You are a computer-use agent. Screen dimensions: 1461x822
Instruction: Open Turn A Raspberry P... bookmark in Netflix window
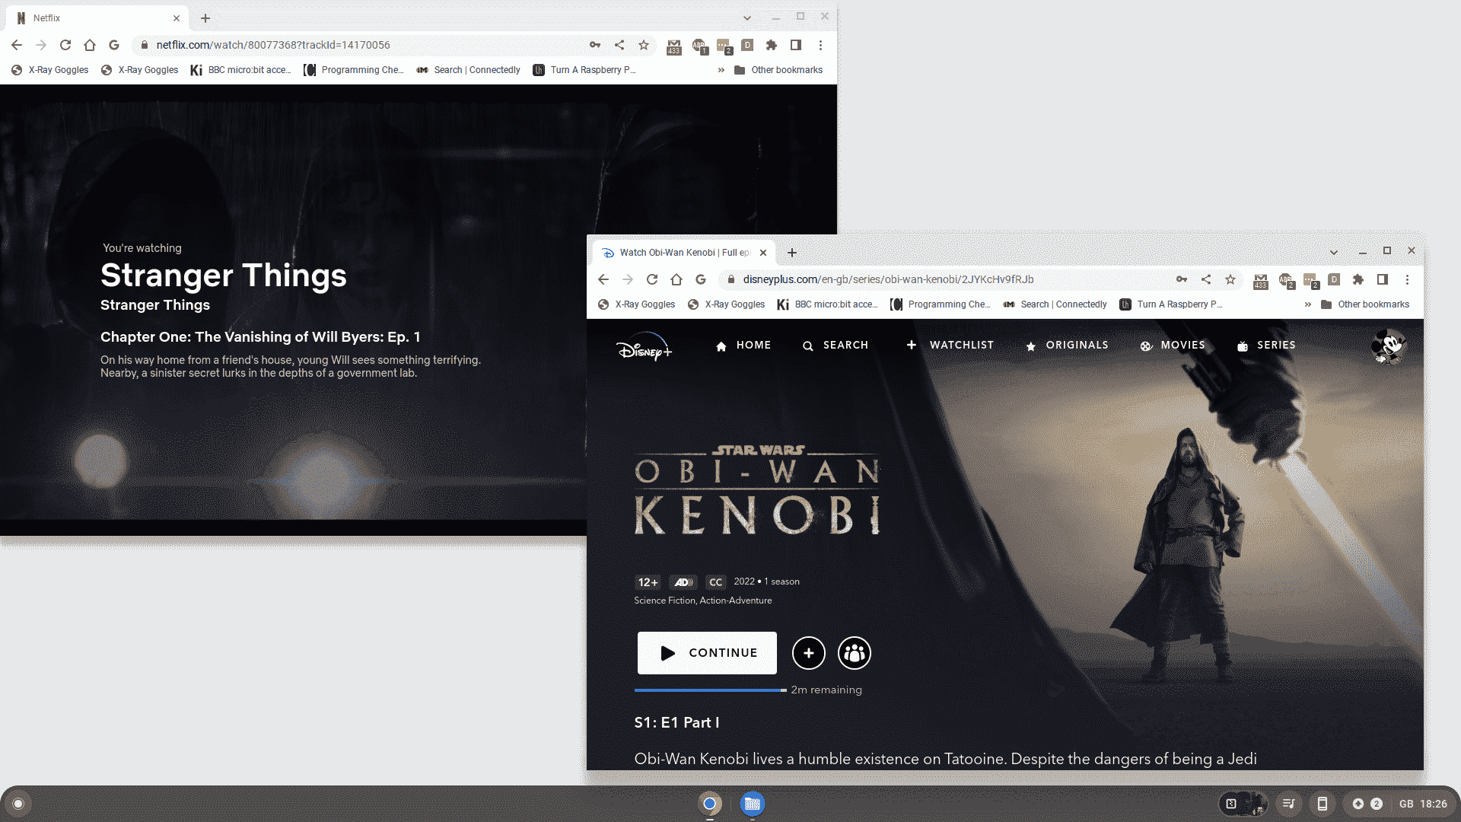tap(584, 70)
